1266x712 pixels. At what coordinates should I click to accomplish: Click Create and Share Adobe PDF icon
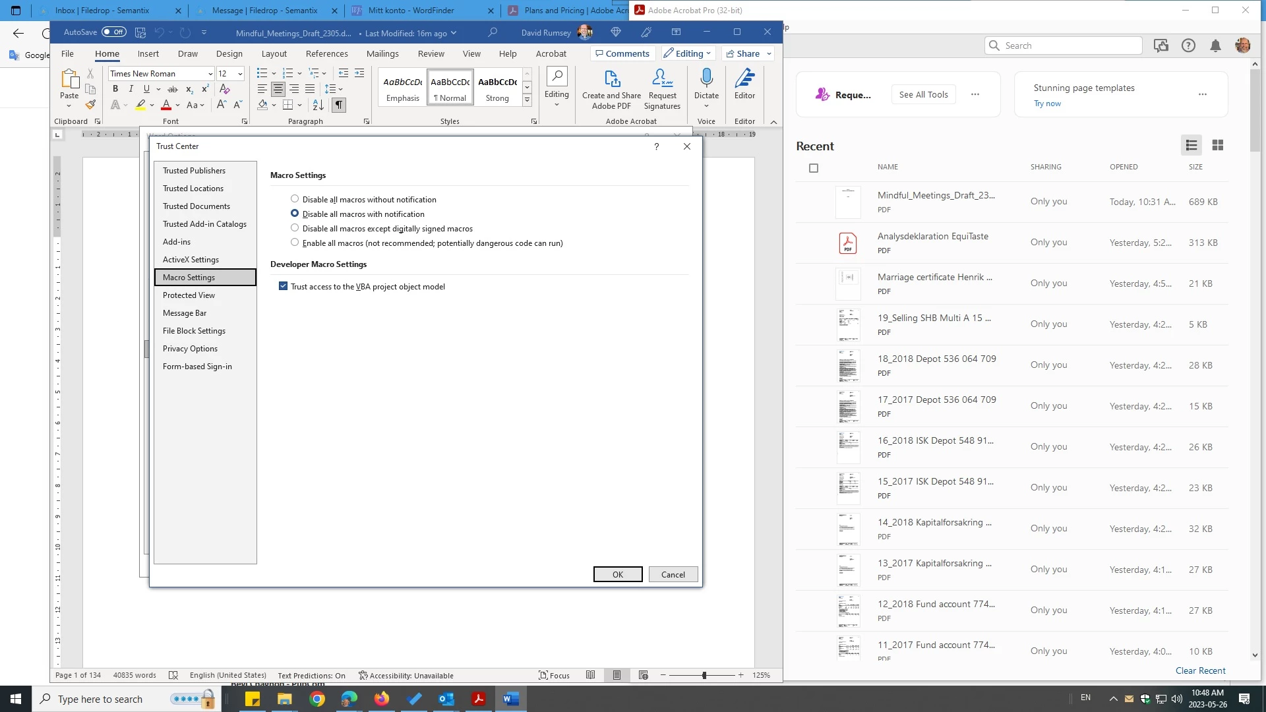611,78
